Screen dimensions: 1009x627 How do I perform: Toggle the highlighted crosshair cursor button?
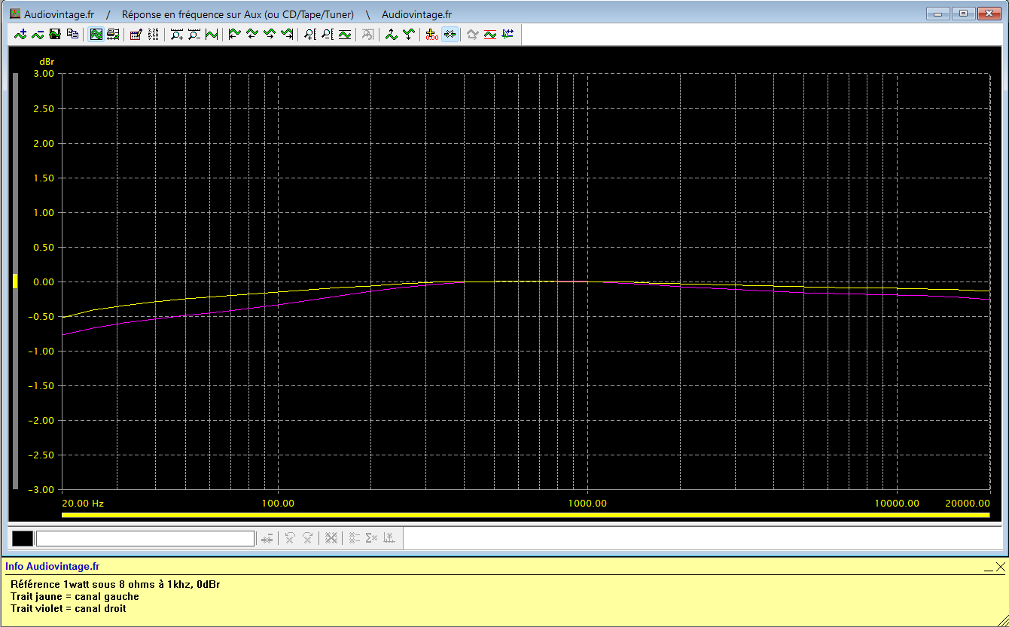pyautogui.click(x=450, y=34)
